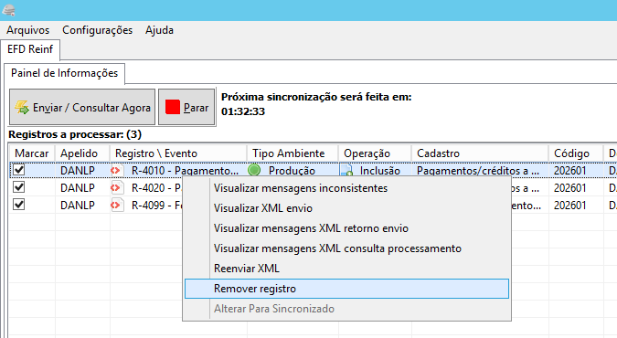
Task: Select the Painel de Informações tab
Action: coord(65,73)
